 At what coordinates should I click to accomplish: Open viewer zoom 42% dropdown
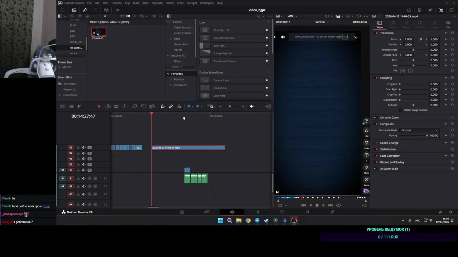click(x=293, y=16)
